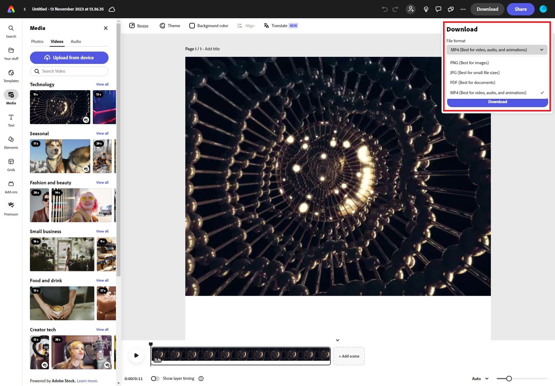Click Upload from device
555x386 pixels.
click(x=69, y=58)
